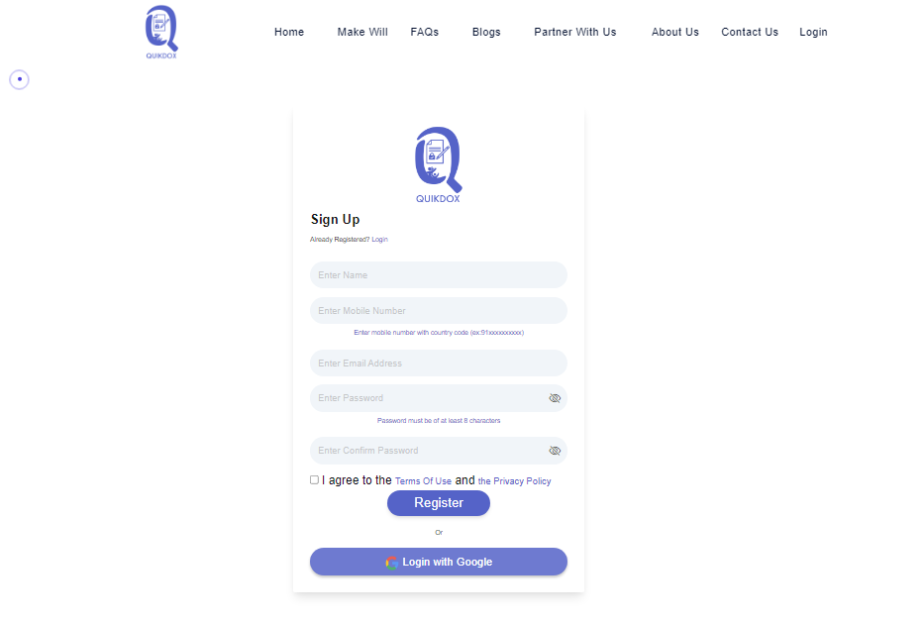Click Login with Google button
924x624 pixels.
pos(439,562)
